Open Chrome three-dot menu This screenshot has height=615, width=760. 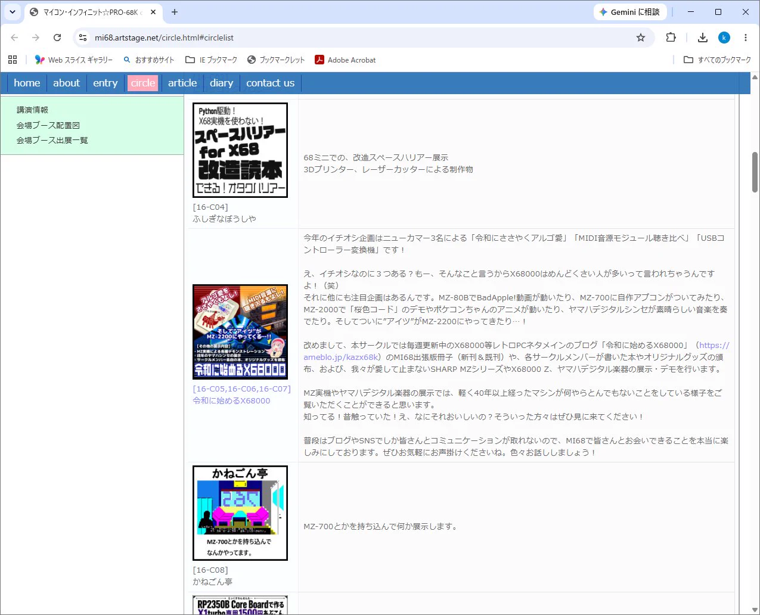click(746, 38)
